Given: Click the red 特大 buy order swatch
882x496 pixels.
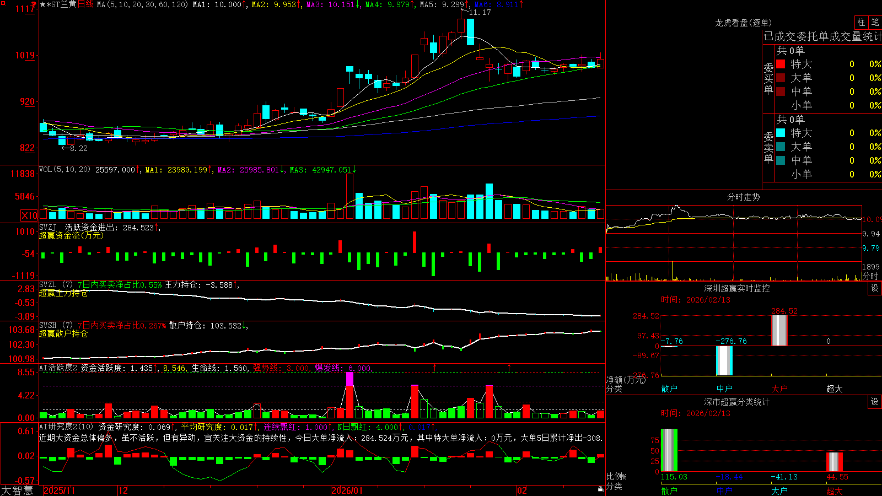Looking at the screenshot, I should (781, 64).
